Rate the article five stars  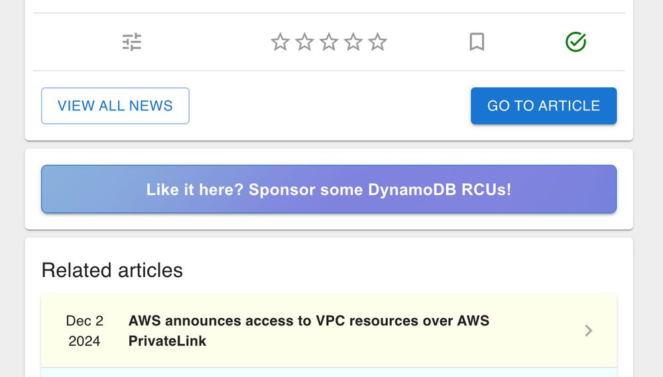(377, 42)
